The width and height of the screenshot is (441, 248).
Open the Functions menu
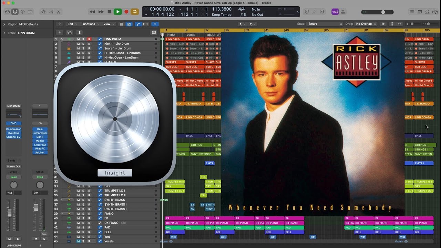click(x=90, y=24)
